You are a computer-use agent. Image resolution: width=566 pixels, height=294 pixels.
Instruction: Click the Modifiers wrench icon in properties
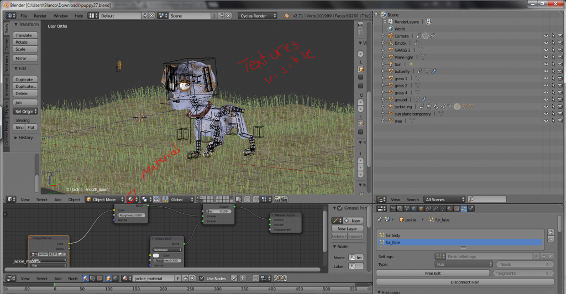point(434,208)
